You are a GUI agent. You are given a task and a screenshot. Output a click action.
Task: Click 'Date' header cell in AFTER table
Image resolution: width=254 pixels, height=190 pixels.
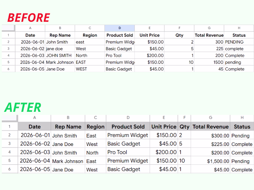[34, 127]
